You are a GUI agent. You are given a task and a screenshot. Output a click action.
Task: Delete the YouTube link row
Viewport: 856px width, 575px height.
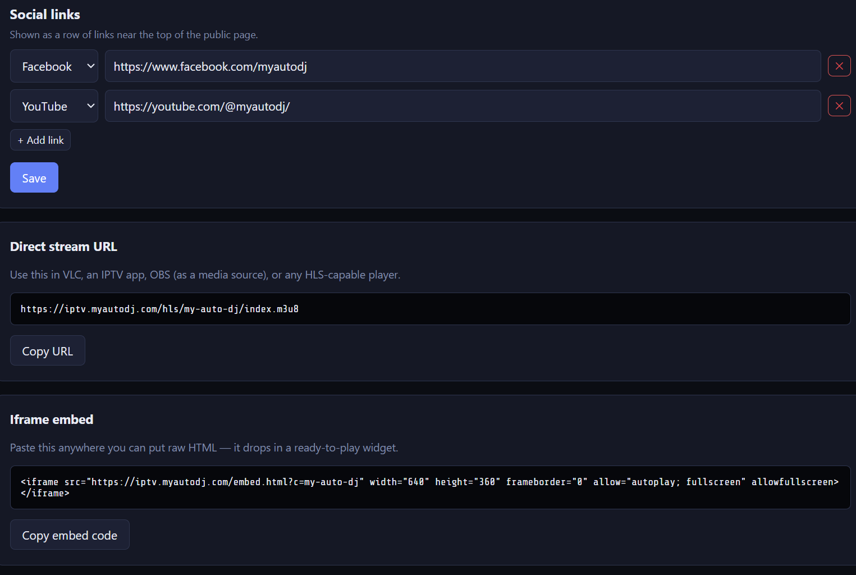[839, 106]
